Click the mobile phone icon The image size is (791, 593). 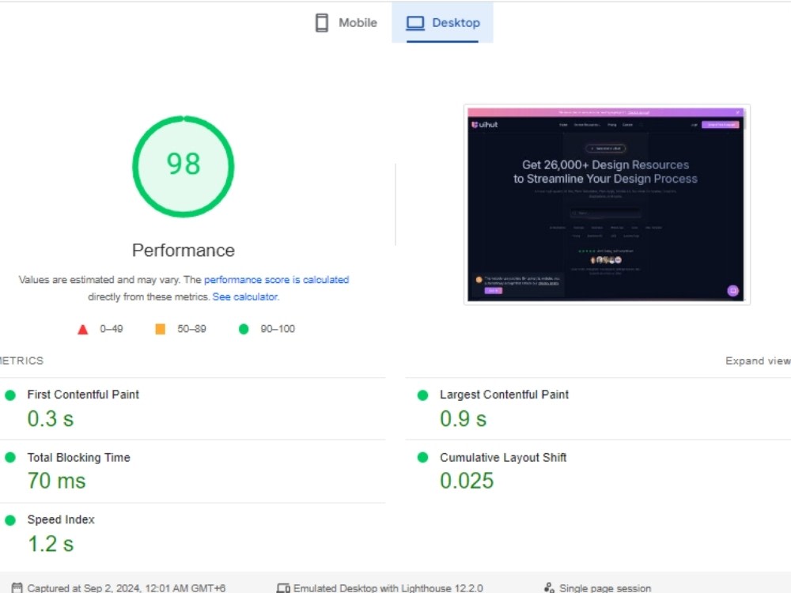[321, 23]
